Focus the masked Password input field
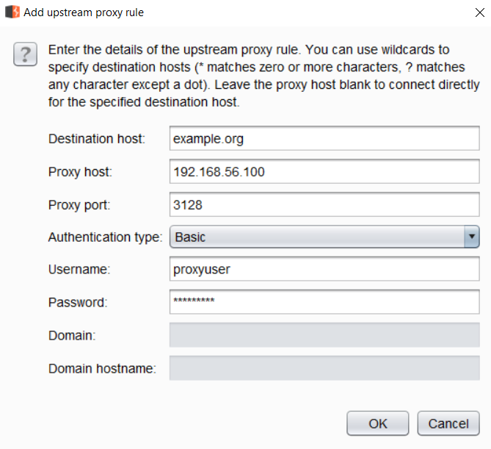Image resolution: width=491 pixels, height=449 pixels. pos(324,301)
